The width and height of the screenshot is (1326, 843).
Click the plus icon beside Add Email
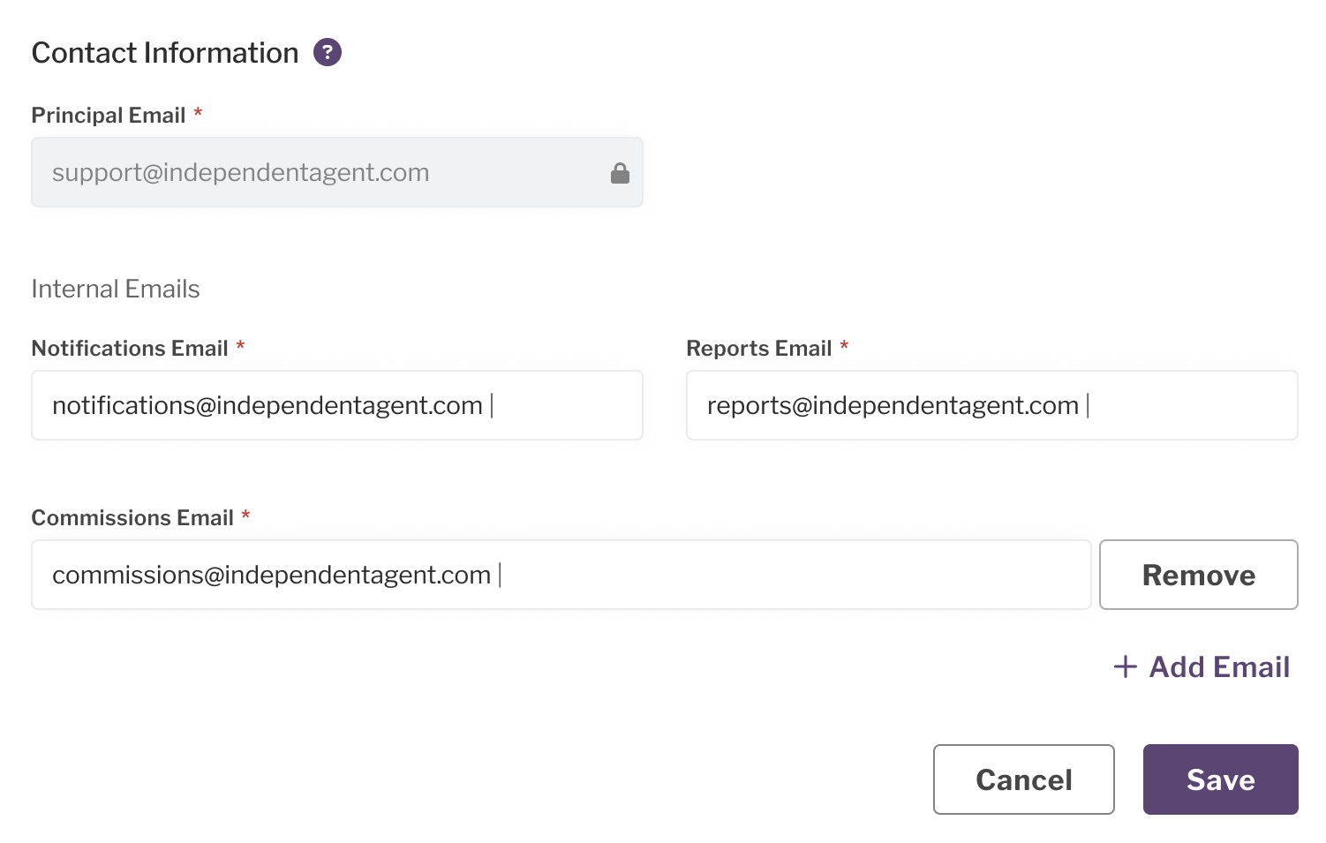coord(1125,666)
